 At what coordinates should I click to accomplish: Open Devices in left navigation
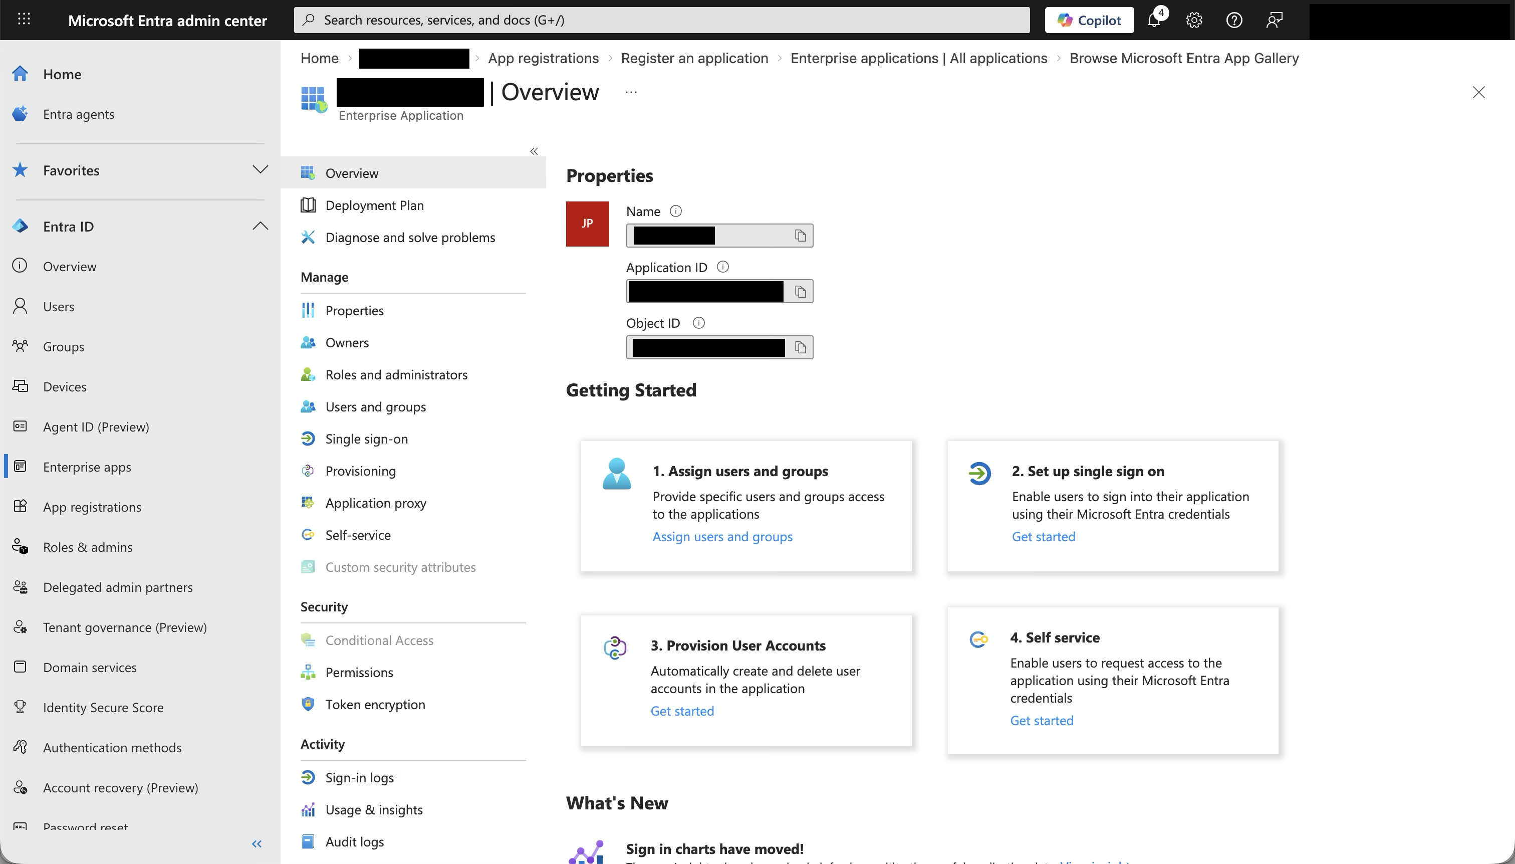point(65,386)
